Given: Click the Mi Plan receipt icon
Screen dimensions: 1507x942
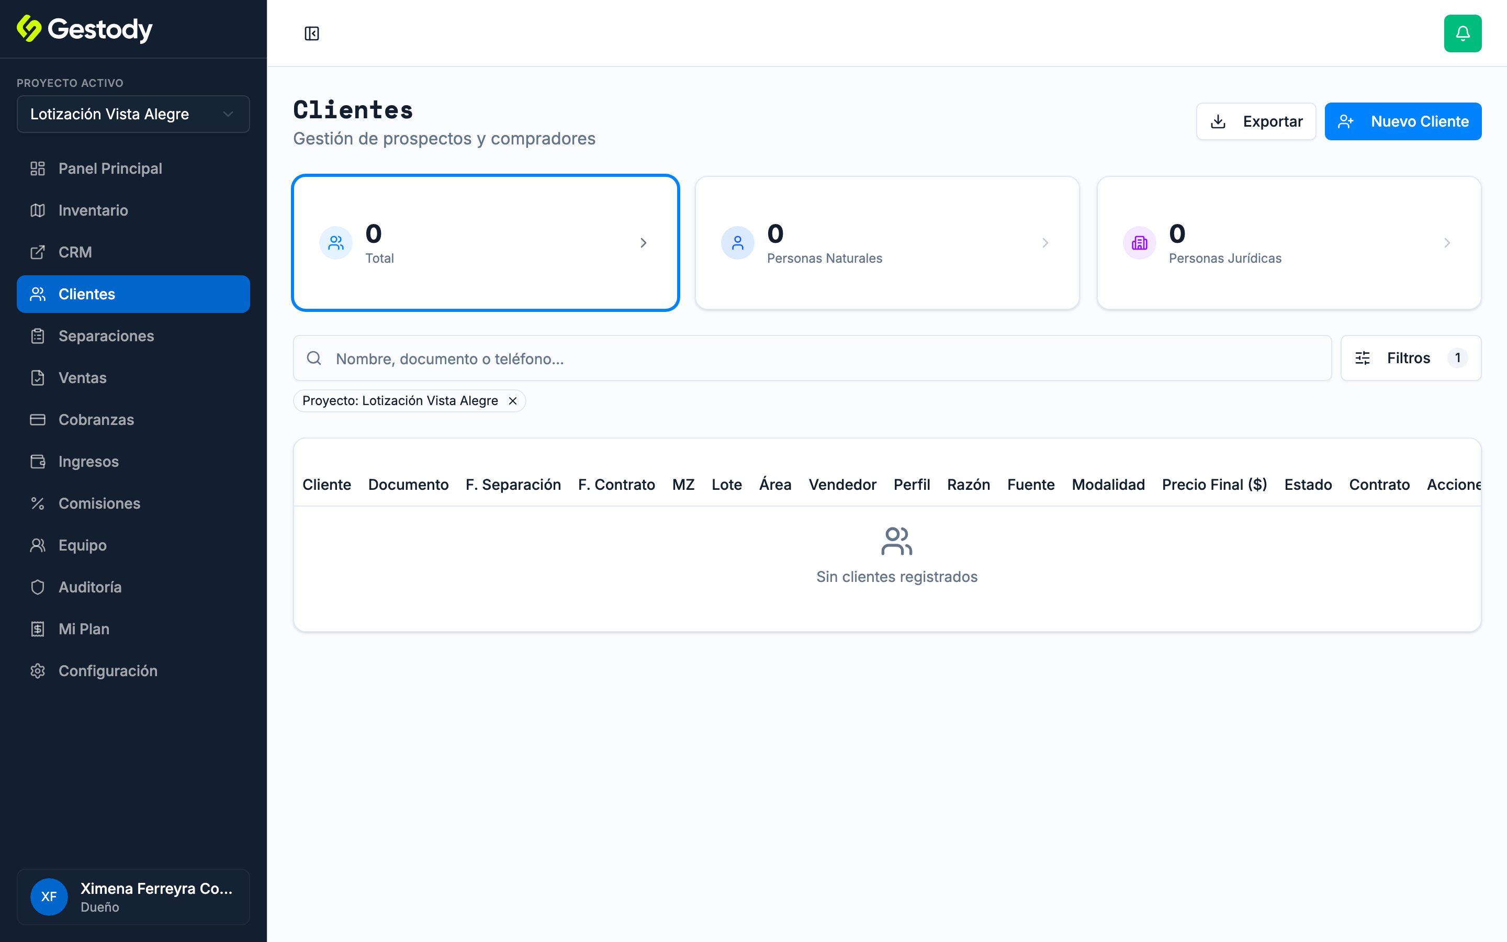Looking at the screenshot, I should pyautogui.click(x=37, y=629).
